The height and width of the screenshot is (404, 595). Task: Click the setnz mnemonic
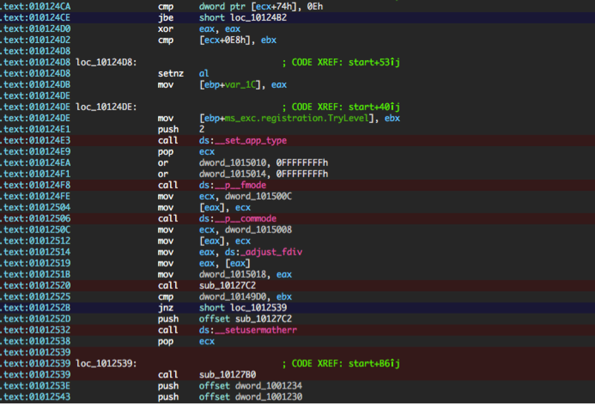[x=171, y=73]
